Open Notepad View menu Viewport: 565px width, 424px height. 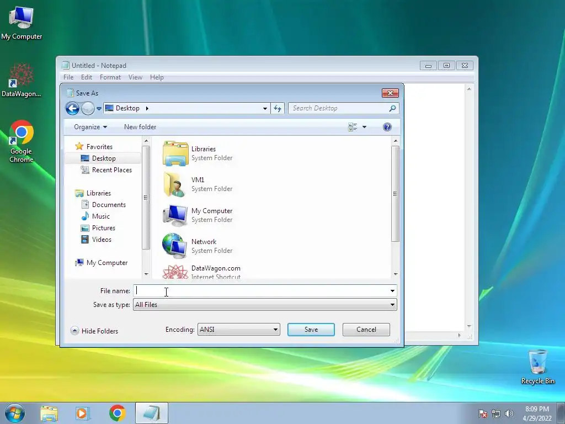[x=136, y=77]
